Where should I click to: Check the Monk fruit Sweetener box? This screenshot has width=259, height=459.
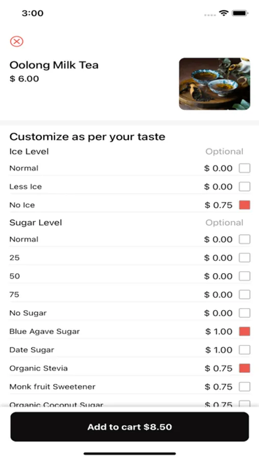pyautogui.click(x=244, y=387)
